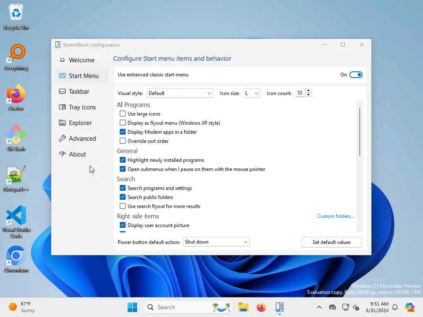This screenshot has width=423, height=317.
Task: Click the Taskbar sidebar icon
Action: (x=62, y=91)
